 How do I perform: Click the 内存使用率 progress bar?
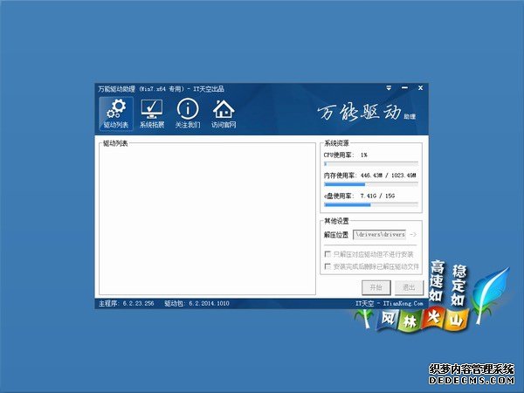point(371,184)
